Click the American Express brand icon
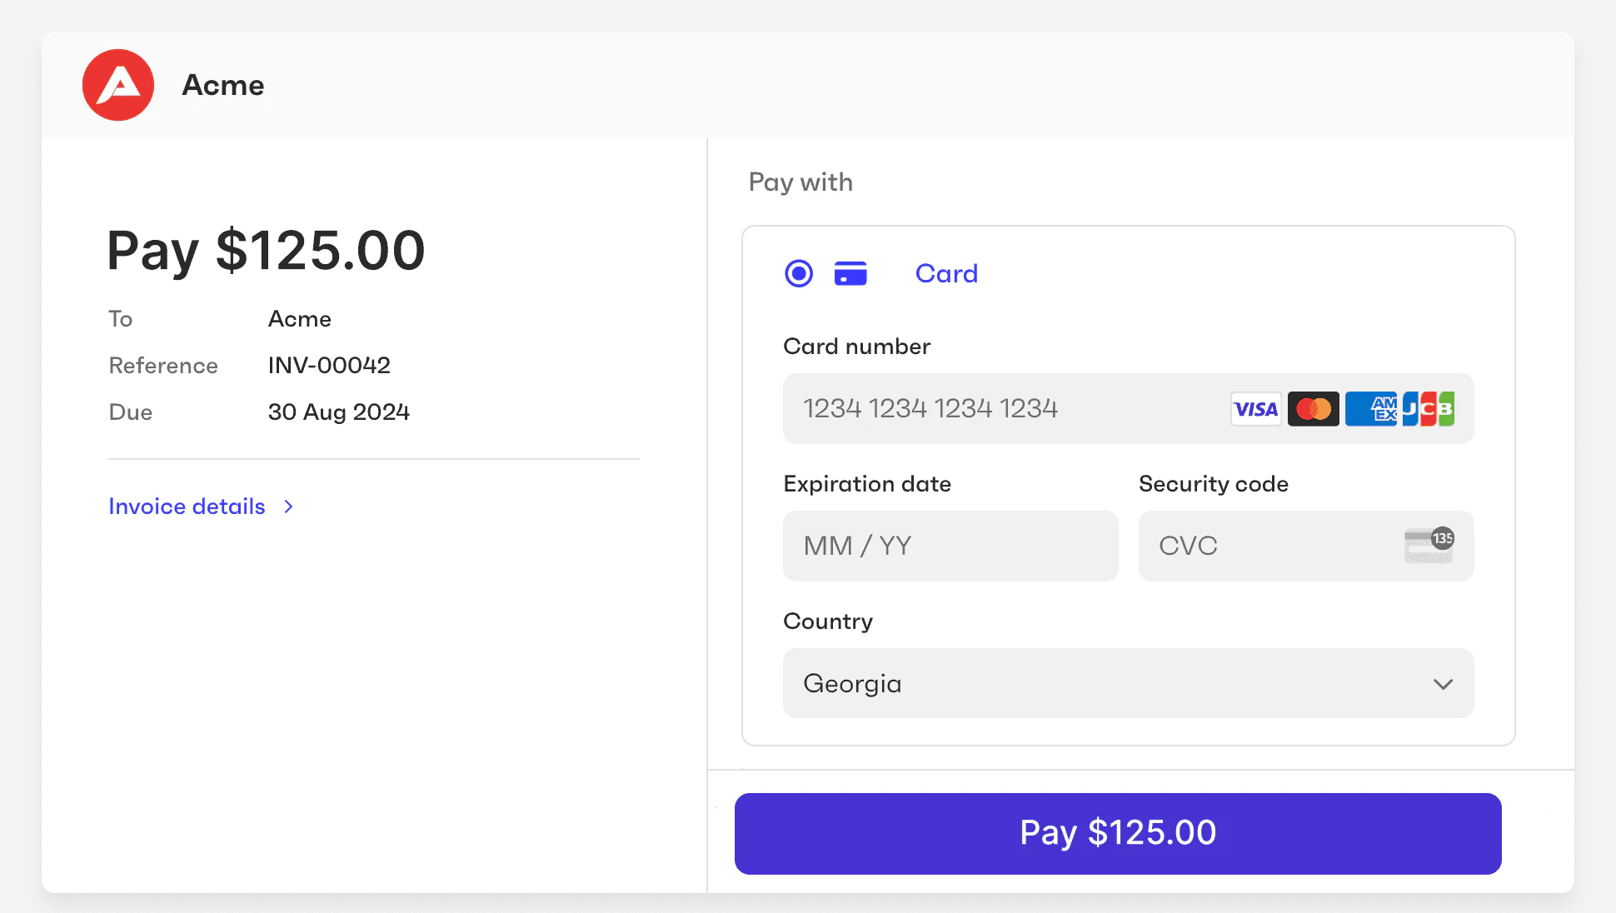This screenshot has width=1616, height=913. (1370, 408)
